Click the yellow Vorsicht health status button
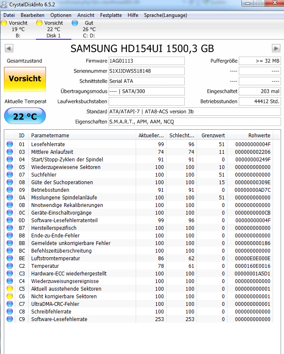The image size is (284, 354). tap(25, 79)
